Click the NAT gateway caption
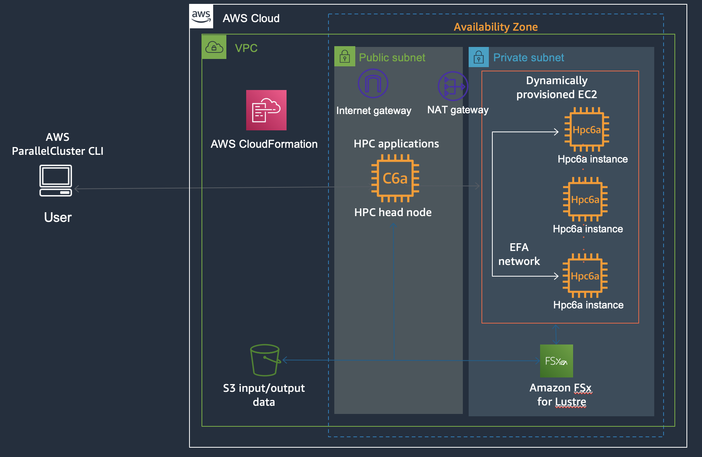Viewport: 702px width, 457px height. [x=458, y=110]
